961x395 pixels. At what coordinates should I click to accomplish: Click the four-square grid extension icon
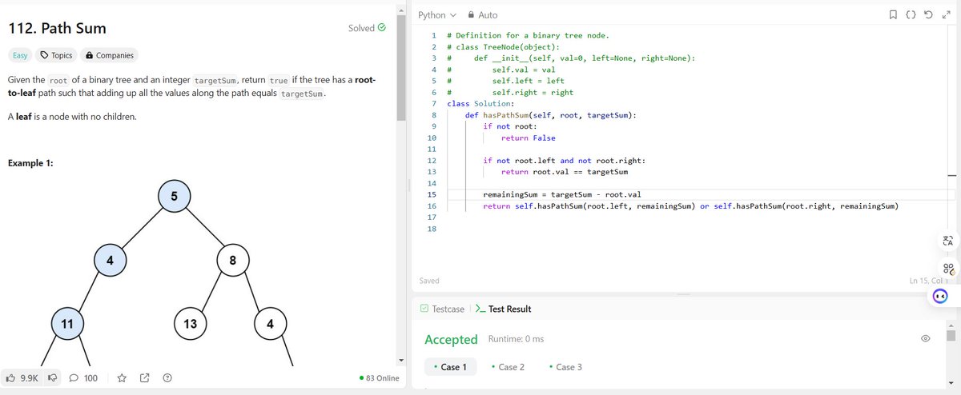pyautogui.click(x=949, y=269)
